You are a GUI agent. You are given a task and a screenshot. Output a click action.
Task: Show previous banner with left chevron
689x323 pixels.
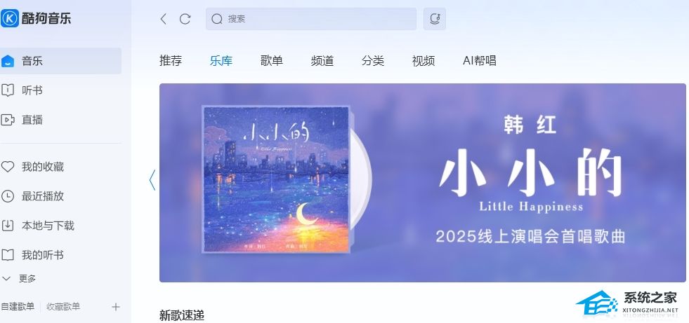pos(152,179)
